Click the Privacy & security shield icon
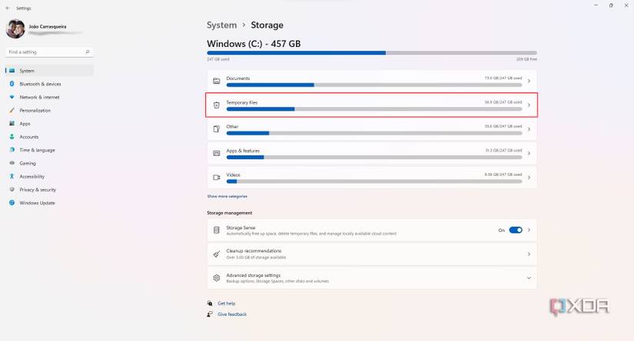This screenshot has width=634, height=341. pos(12,190)
